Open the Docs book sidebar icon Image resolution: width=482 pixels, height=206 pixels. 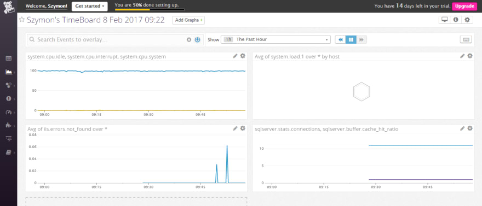coord(9,152)
